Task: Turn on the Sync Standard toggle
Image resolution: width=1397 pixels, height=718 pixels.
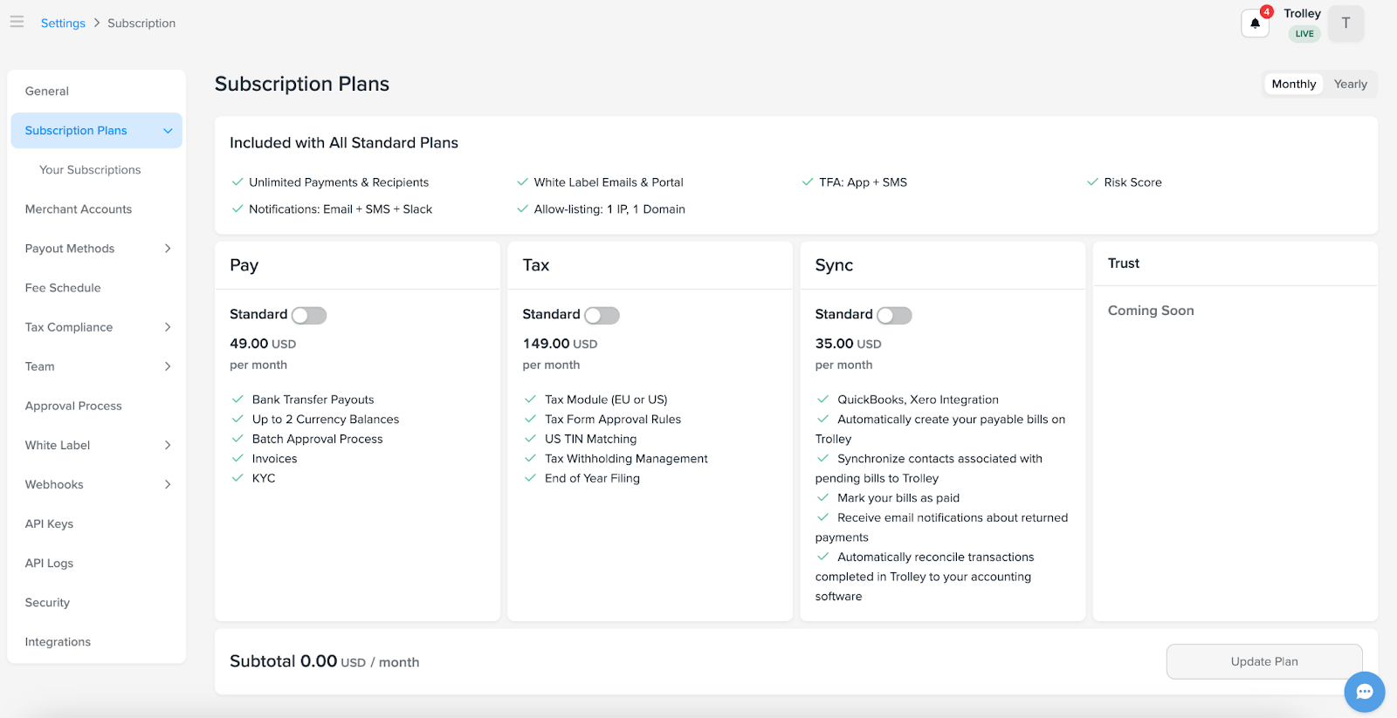Action: click(894, 315)
